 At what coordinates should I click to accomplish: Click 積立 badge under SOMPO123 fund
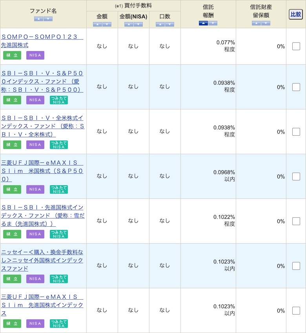[12, 55]
